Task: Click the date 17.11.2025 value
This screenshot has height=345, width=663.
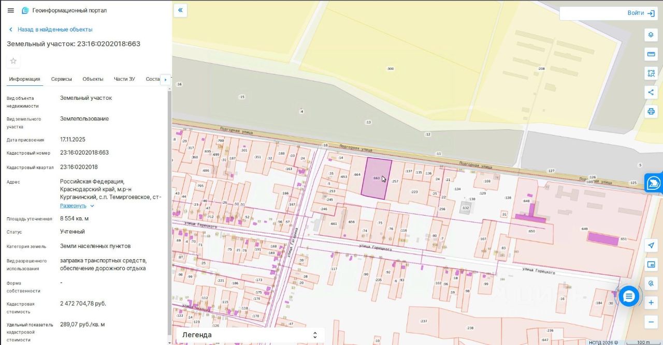Action: click(73, 140)
